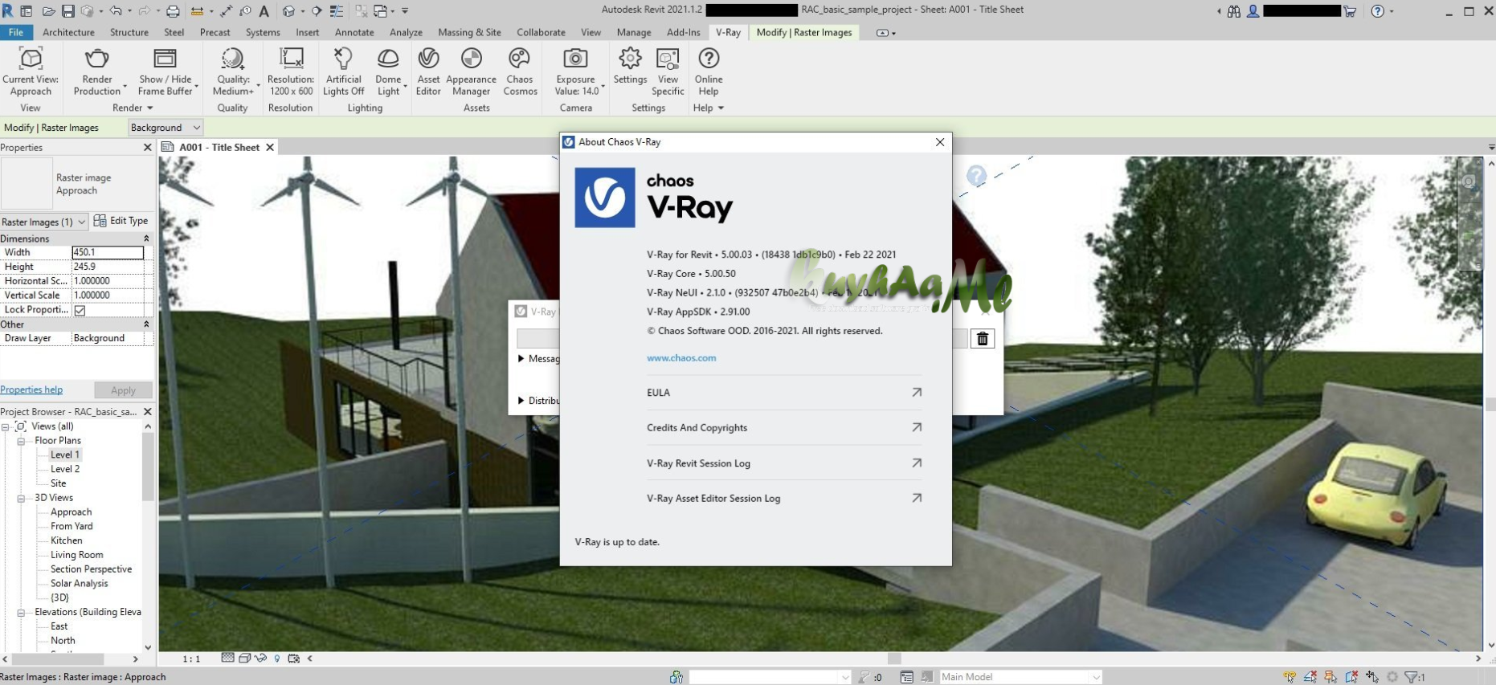Switch to the Massing & Site tab

469,32
